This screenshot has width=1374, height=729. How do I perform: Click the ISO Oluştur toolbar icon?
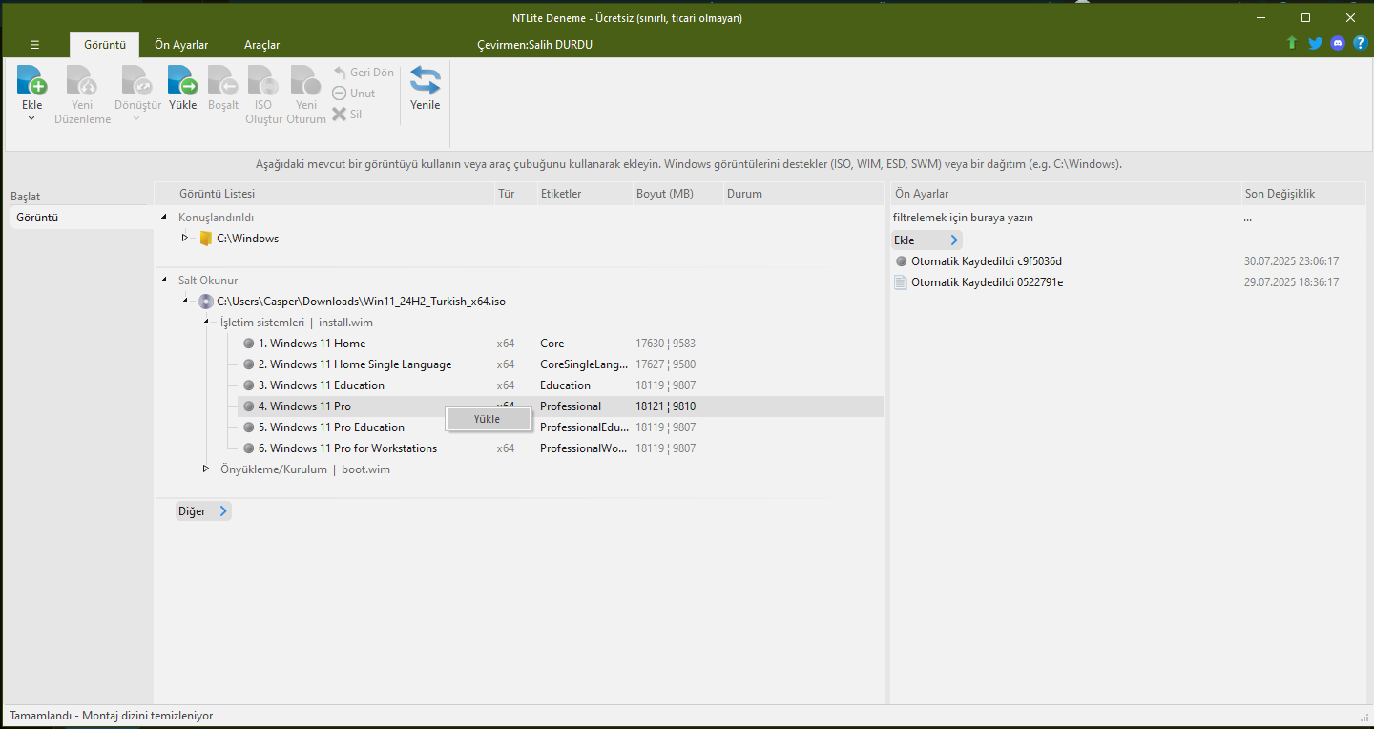pos(263,80)
